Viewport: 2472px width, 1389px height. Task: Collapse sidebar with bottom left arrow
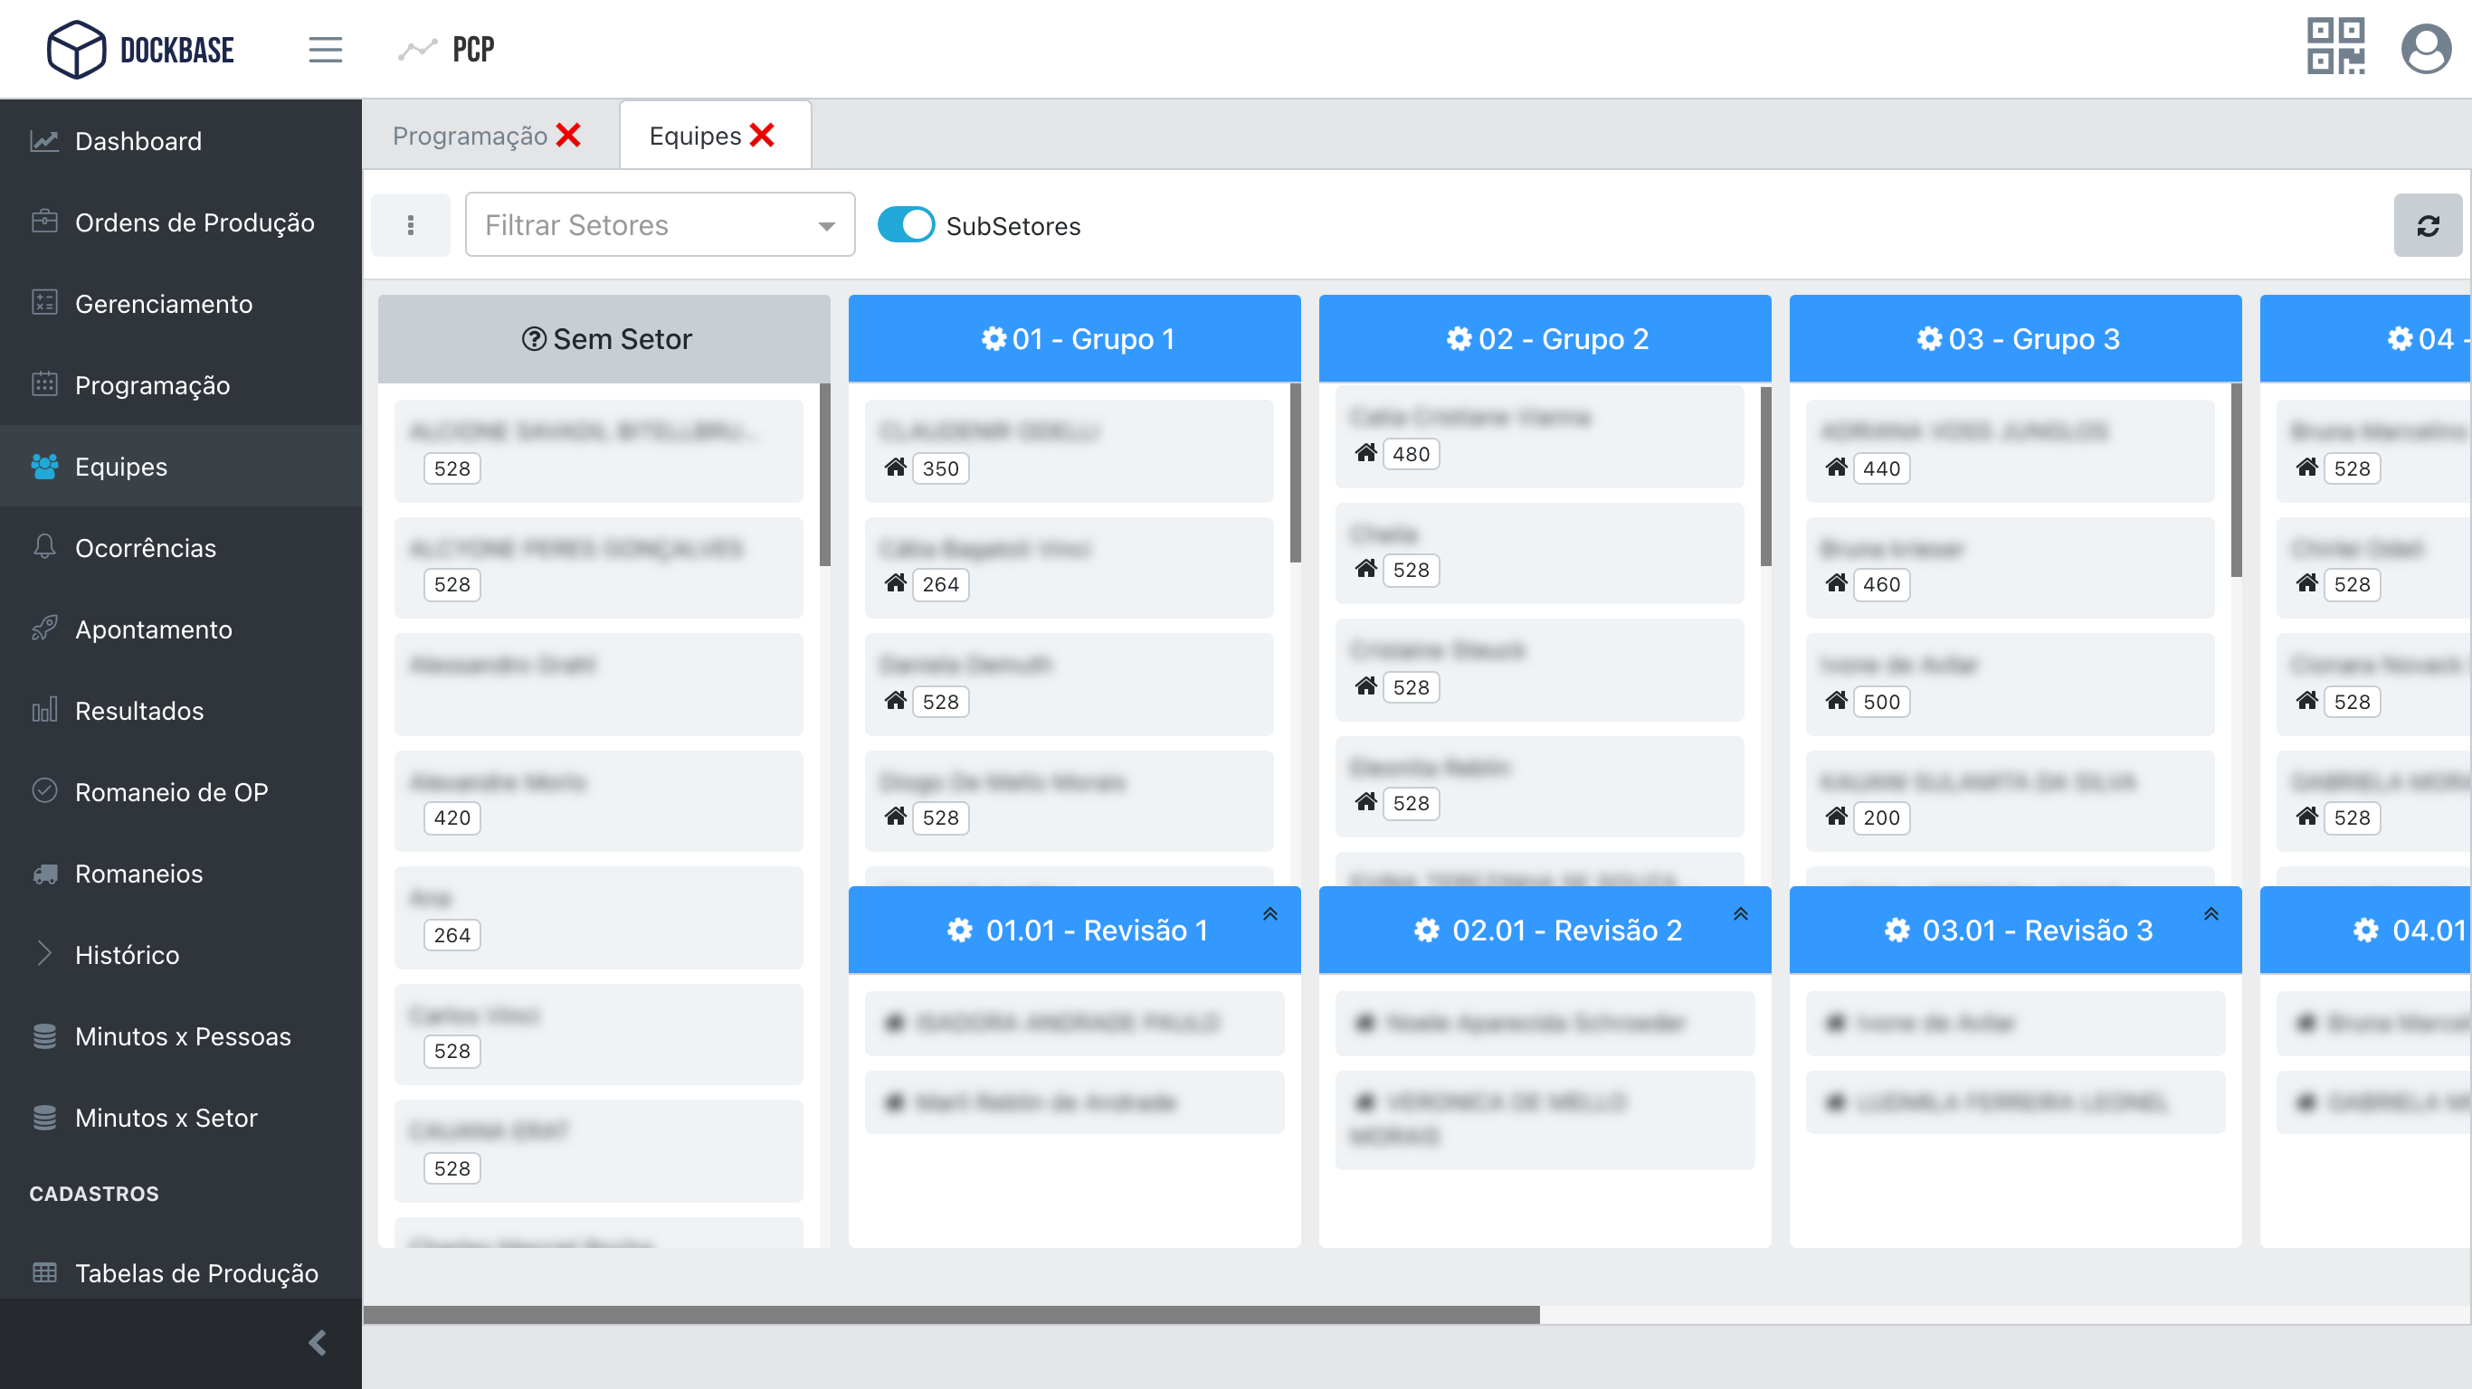pos(318,1342)
